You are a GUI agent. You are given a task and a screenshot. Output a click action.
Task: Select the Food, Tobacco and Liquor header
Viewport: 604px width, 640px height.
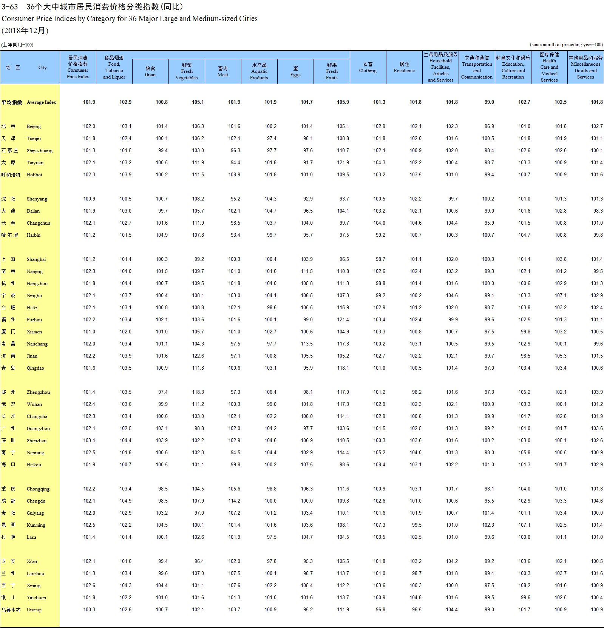(x=114, y=67)
